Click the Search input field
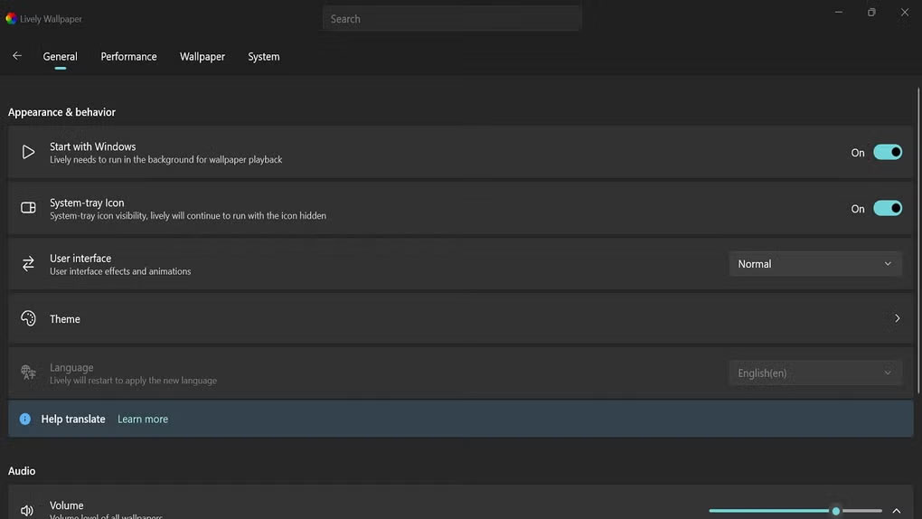This screenshot has width=922, height=519. click(x=451, y=19)
